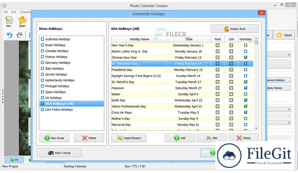Screen dimensions: 298x173
Task: Click Font style icon for New Year's Day
Action: 217,45
